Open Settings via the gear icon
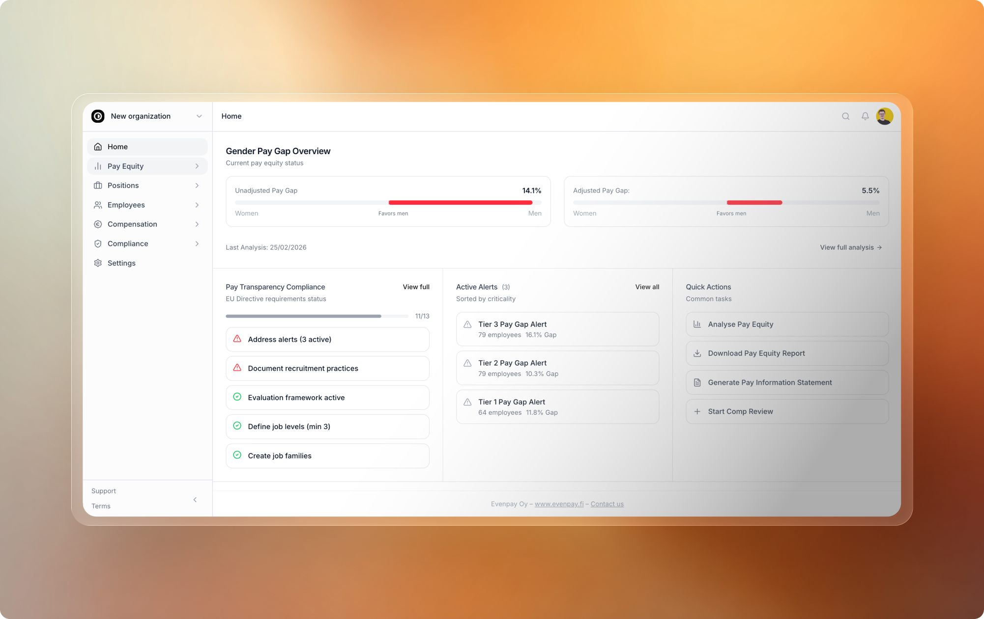 tap(98, 263)
